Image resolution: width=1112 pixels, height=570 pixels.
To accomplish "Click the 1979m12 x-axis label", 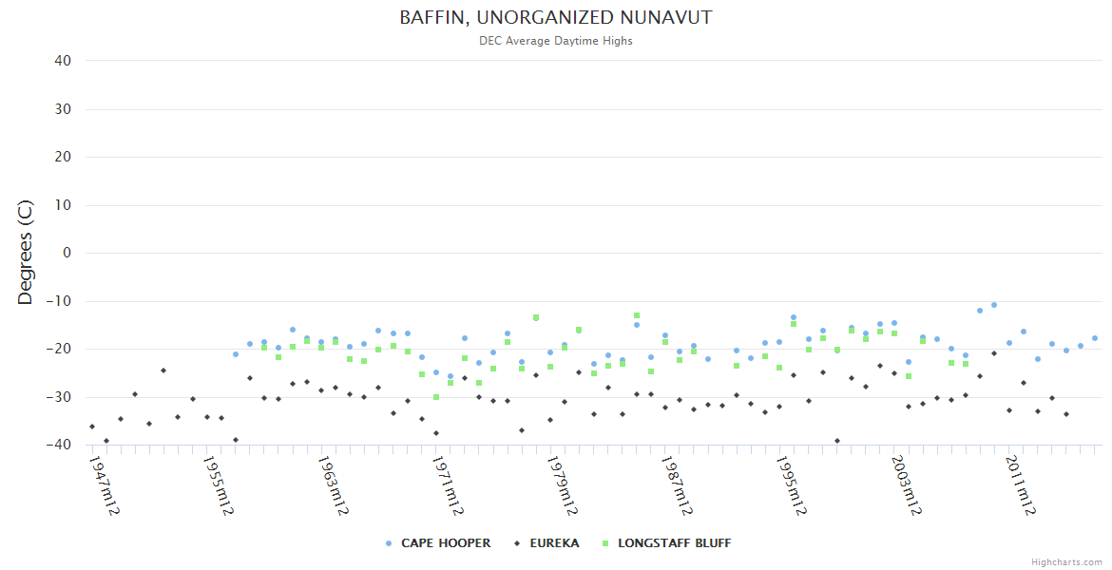I will 564,485.
